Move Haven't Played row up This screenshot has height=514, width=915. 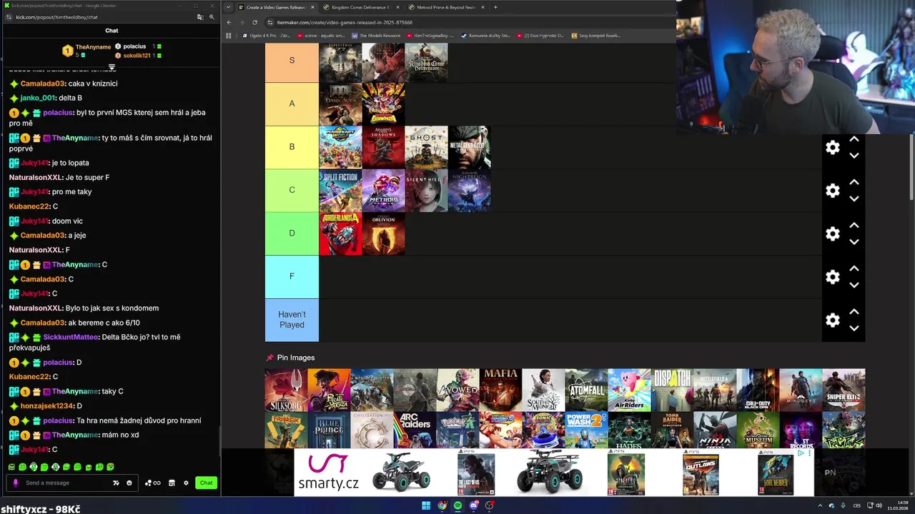coord(854,312)
